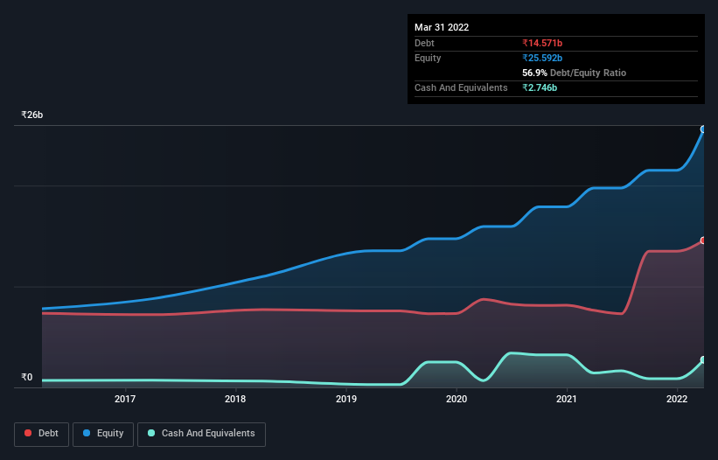This screenshot has width=718, height=460.
Task: Click the blue Equity data point marker
Action: (704, 129)
